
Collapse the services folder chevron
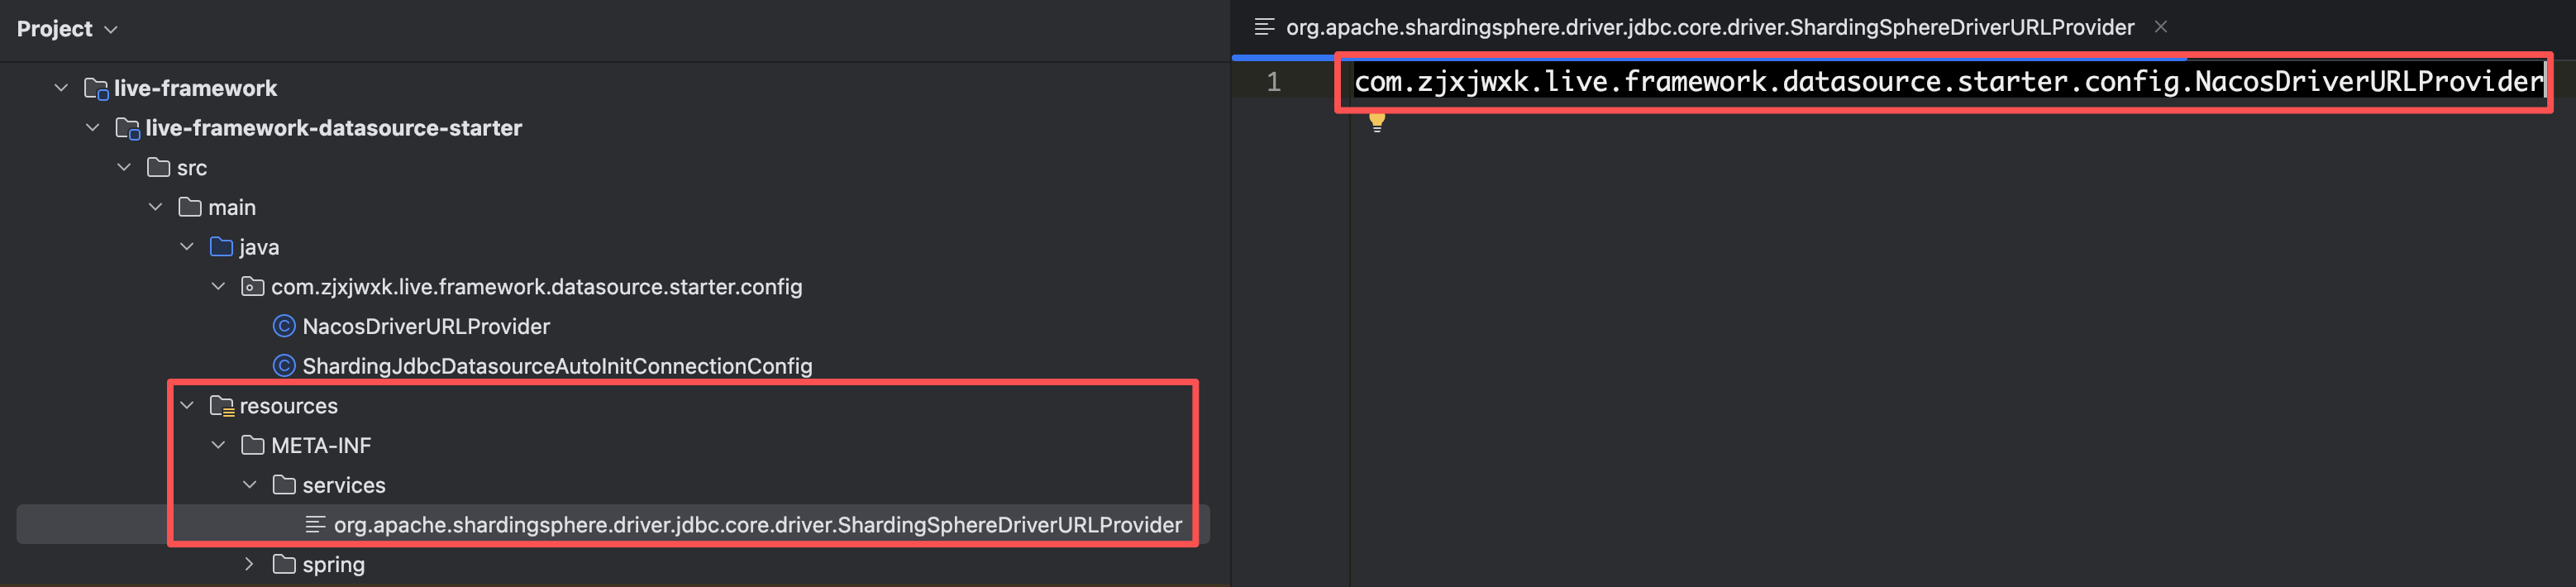[x=249, y=485]
